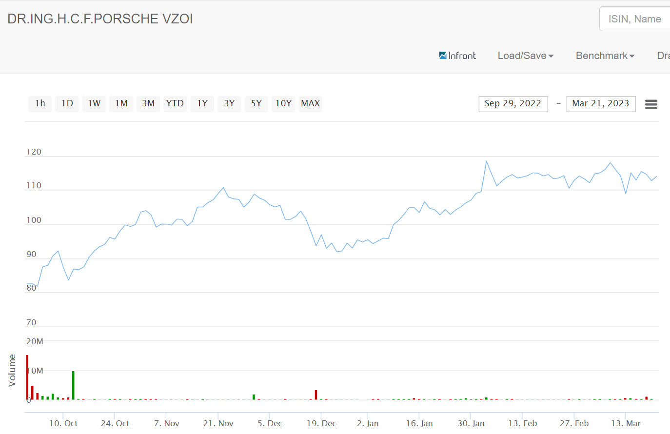Show MAX history range

[311, 103]
